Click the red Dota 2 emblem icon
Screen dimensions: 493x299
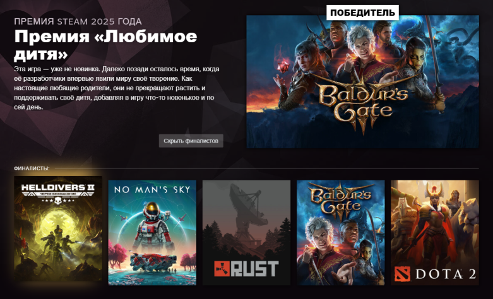tap(403, 274)
